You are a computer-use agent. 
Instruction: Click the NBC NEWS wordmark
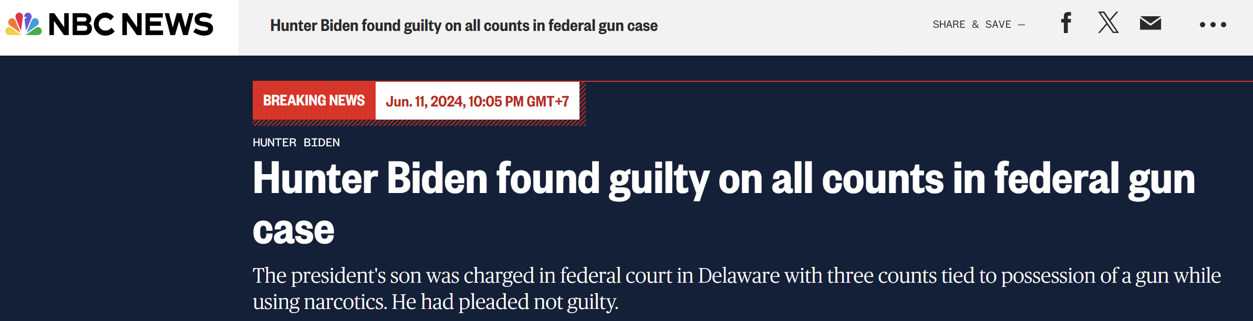(131, 25)
